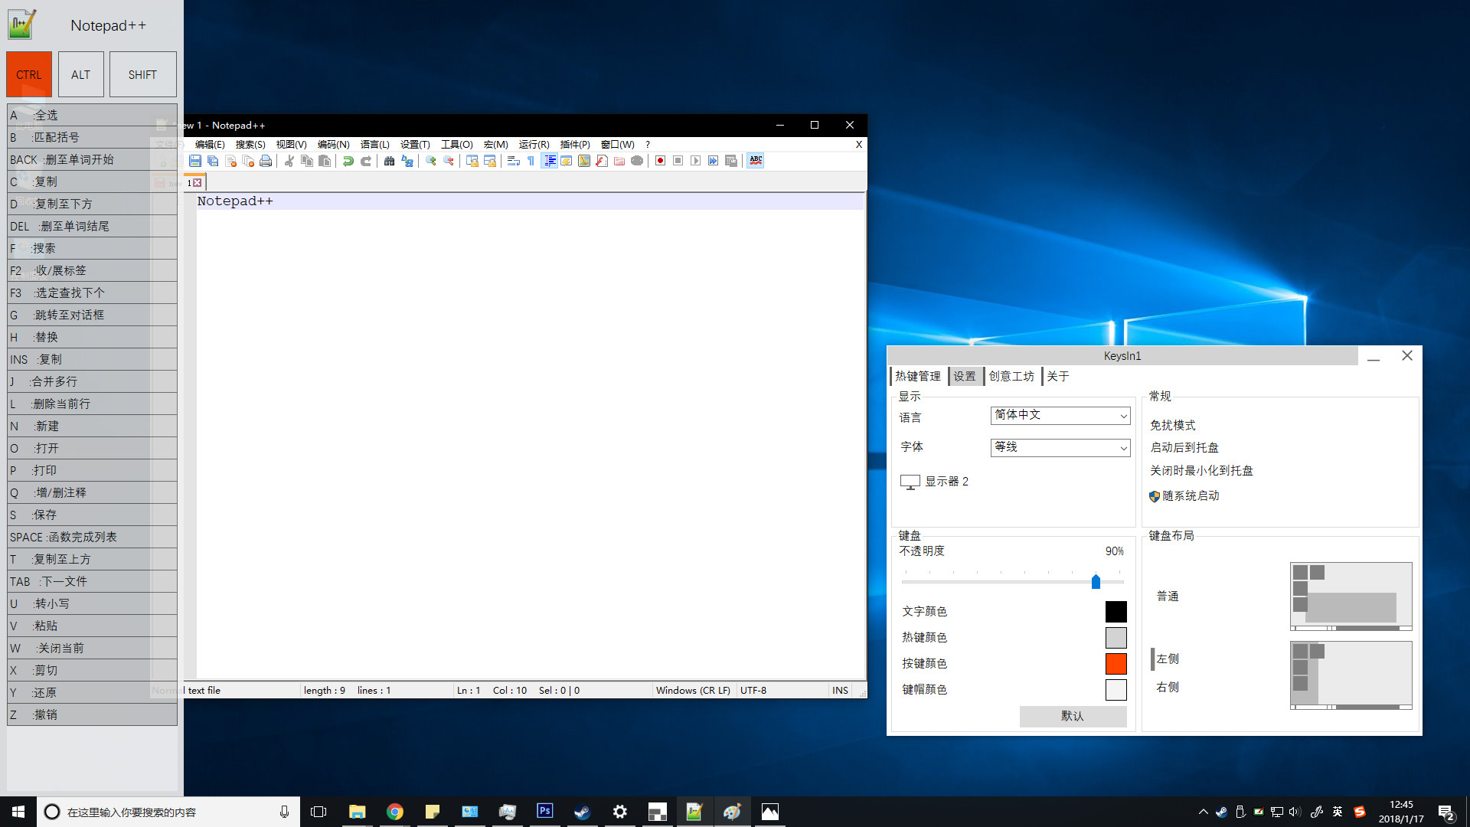Undo the last edit via toolbar icon
Image resolution: width=1470 pixels, height=827 pixels.
[x=347, y=161]
